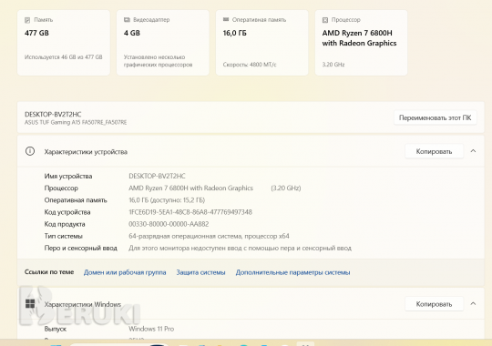Click the Windows logo beside Характеристики Windows
This screenshot has height=346, width=492.
tap(30, 303)
